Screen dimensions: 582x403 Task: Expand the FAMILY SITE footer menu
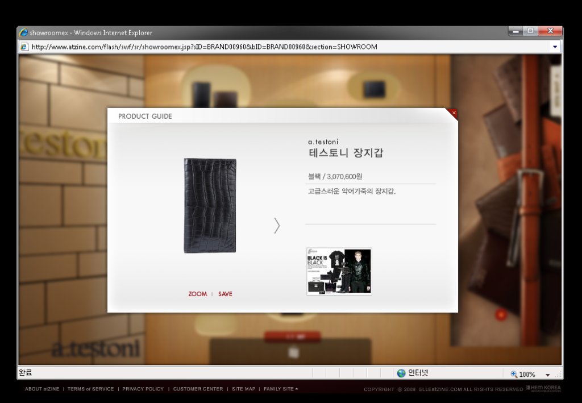(281, 389)
